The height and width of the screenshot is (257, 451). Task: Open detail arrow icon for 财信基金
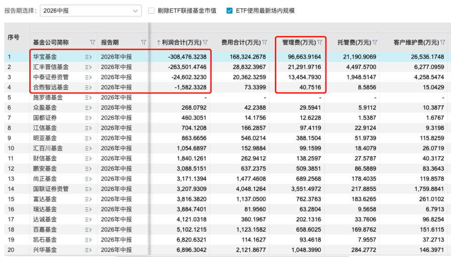(88, 159)
